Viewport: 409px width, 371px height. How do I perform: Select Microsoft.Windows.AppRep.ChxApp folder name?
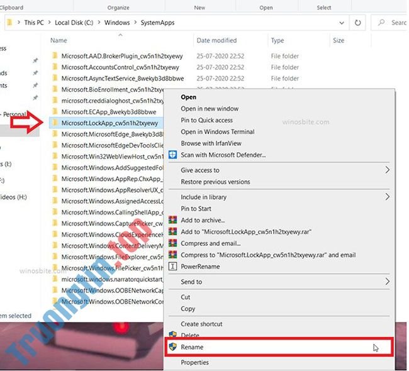(112, 179)
